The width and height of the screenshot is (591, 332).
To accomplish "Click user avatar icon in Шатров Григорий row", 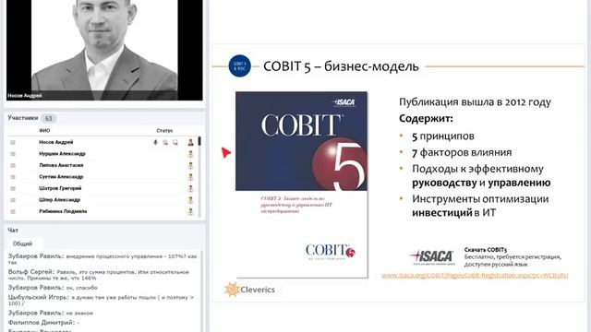I will pos(191,188).
